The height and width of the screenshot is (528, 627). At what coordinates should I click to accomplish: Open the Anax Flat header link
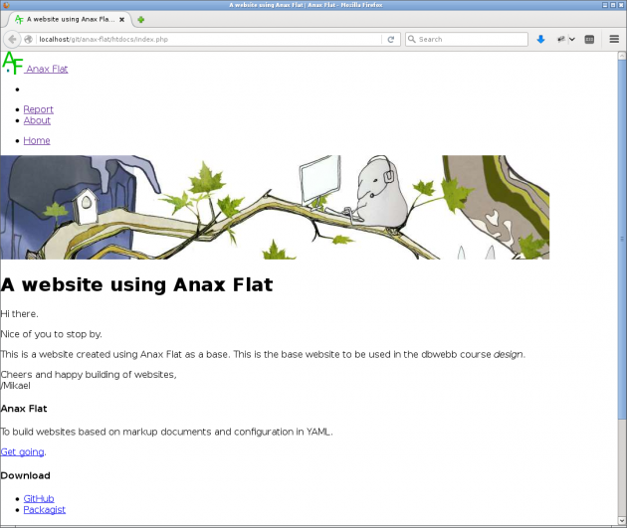47,69
